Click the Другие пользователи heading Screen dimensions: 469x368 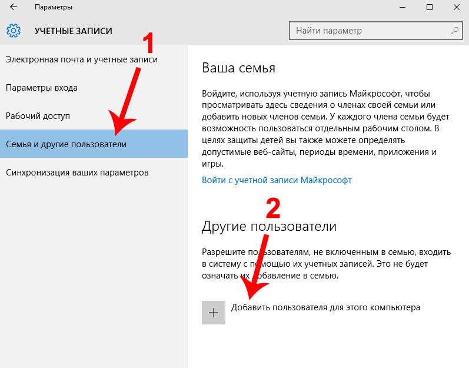269,226
